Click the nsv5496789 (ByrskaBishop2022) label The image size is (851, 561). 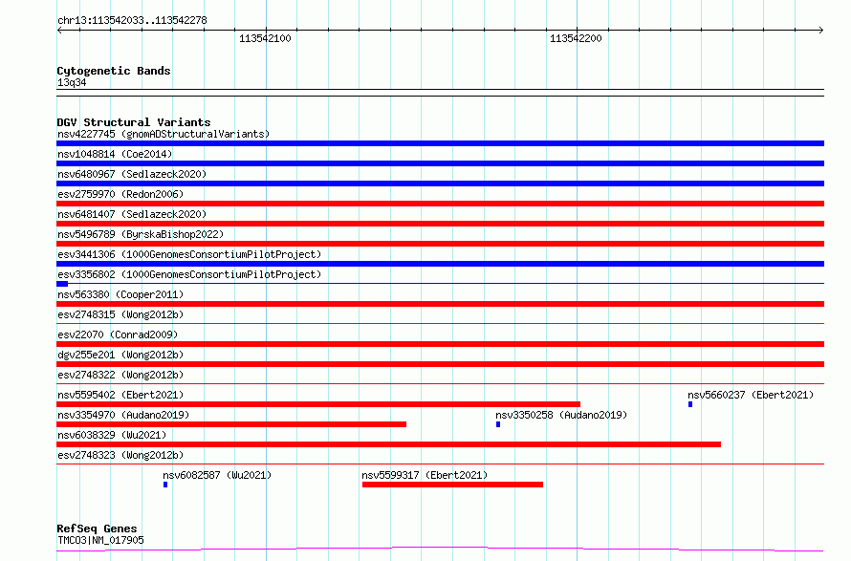pyautogui.click(x=141, y=234)
